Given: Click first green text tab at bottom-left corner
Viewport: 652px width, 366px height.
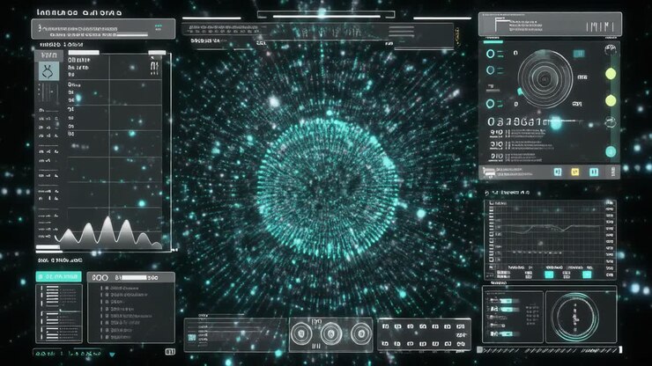Looking at the screenshot, I should click(x=47, y=354).
